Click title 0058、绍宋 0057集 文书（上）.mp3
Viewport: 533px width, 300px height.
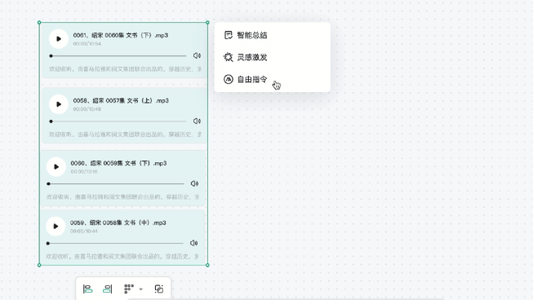tap(121, 101)
